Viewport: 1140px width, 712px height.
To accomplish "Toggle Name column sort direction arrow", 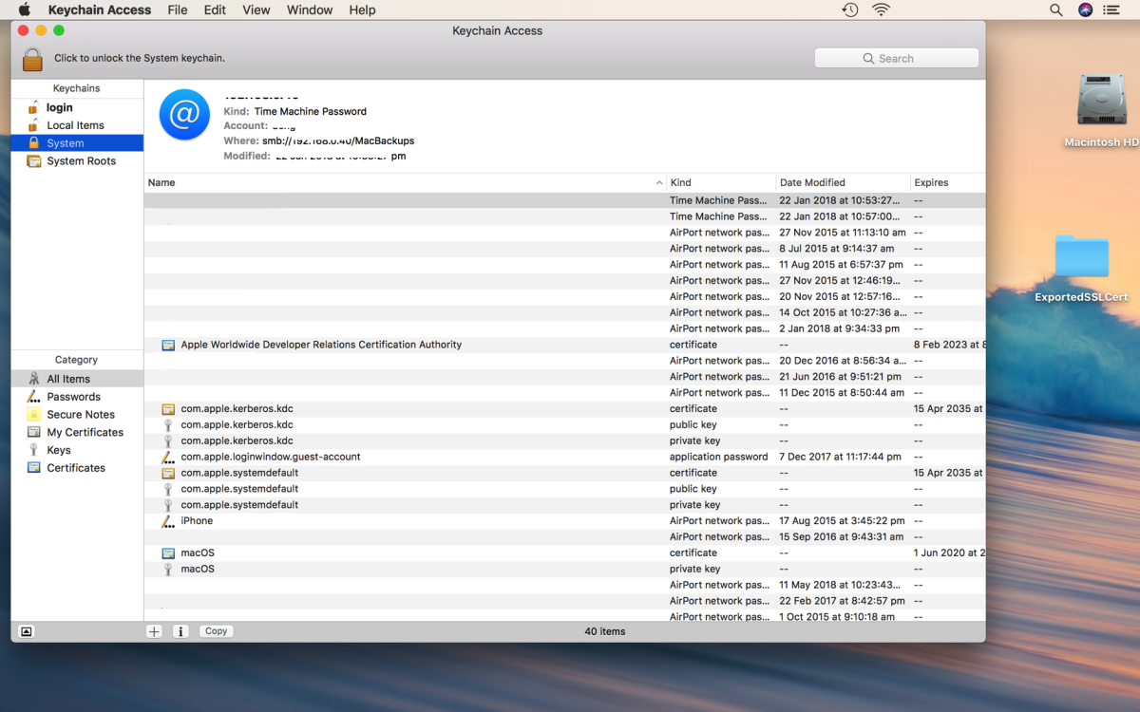I will pos(659,182).
